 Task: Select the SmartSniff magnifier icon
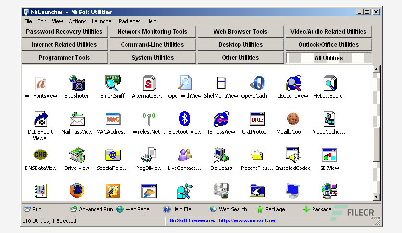113,83
